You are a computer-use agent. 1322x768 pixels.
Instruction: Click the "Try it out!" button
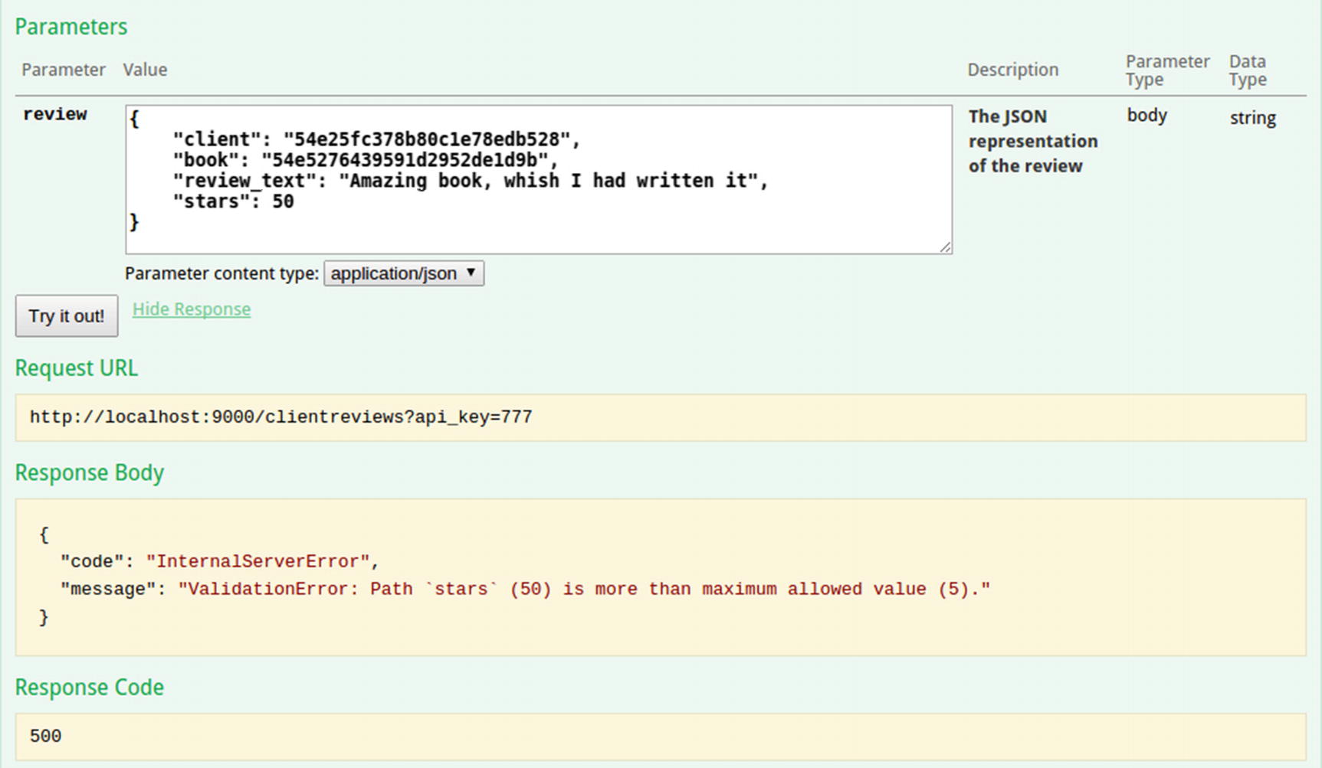pyautogui.click(x=67, y=315)
